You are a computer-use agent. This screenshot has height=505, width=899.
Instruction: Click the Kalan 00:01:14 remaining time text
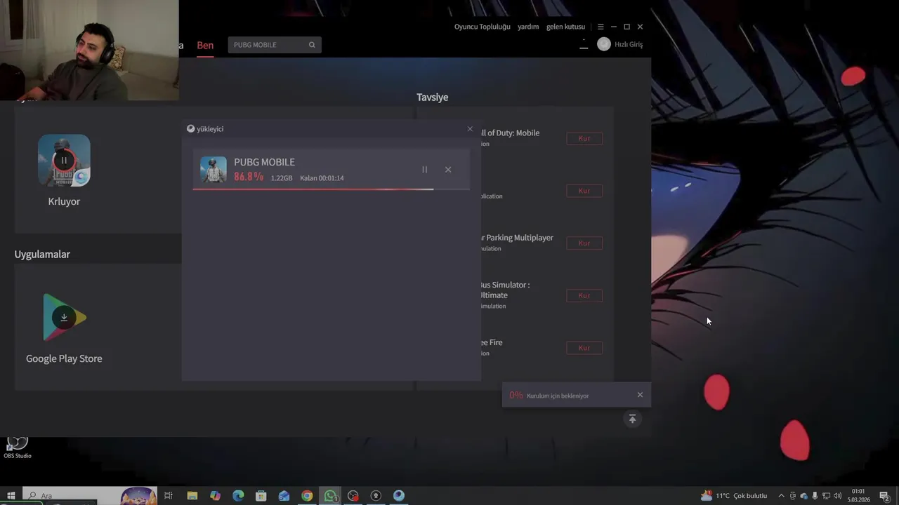pos(322,178)
